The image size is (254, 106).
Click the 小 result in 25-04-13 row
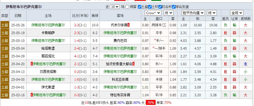click(246, 72)
